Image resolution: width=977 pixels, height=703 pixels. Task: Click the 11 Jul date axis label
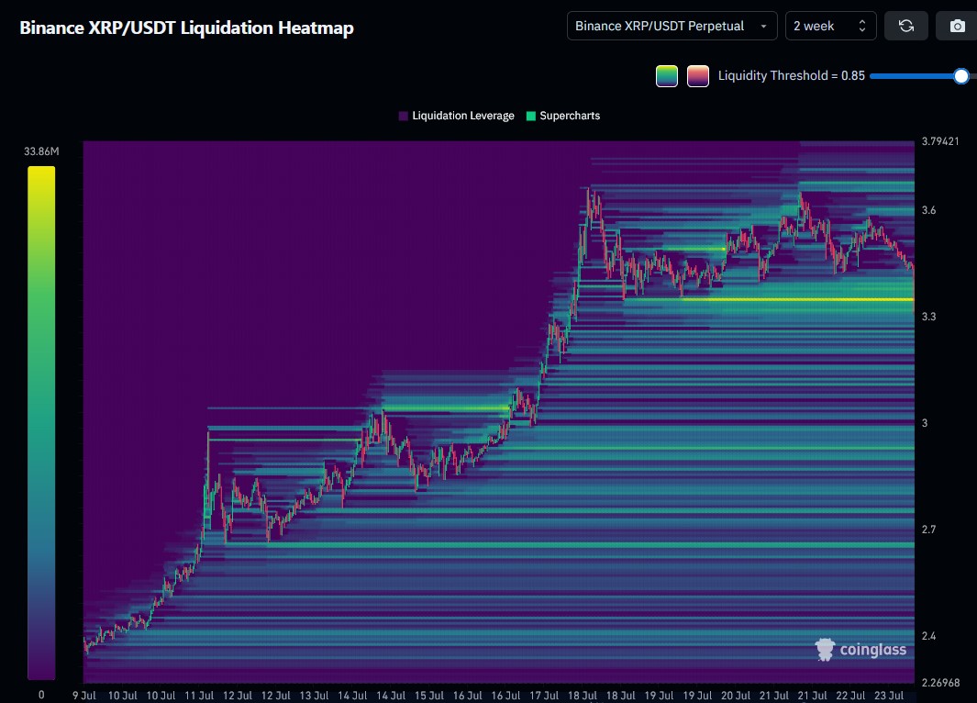tap(199, 696)
